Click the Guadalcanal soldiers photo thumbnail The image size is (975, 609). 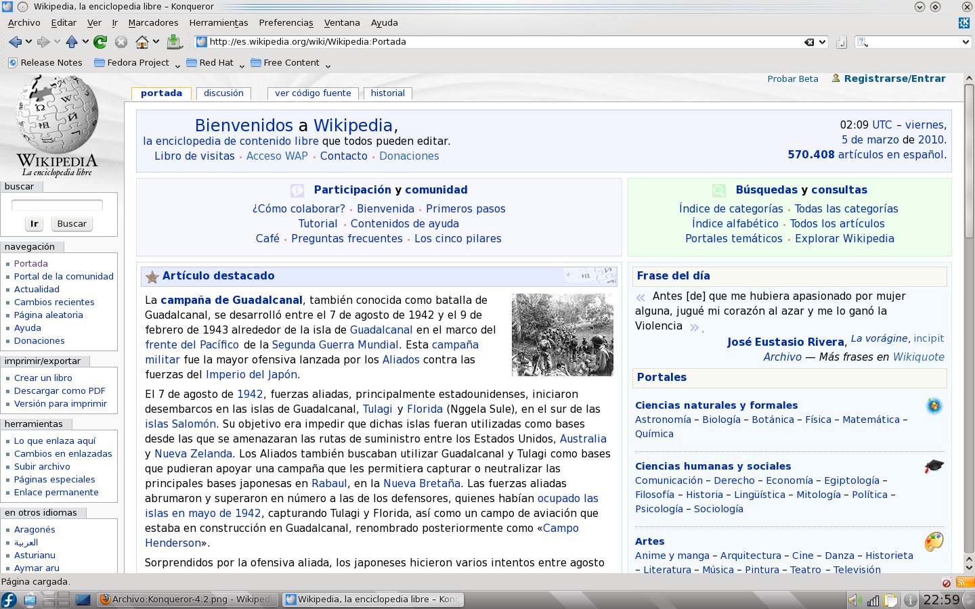563,335
